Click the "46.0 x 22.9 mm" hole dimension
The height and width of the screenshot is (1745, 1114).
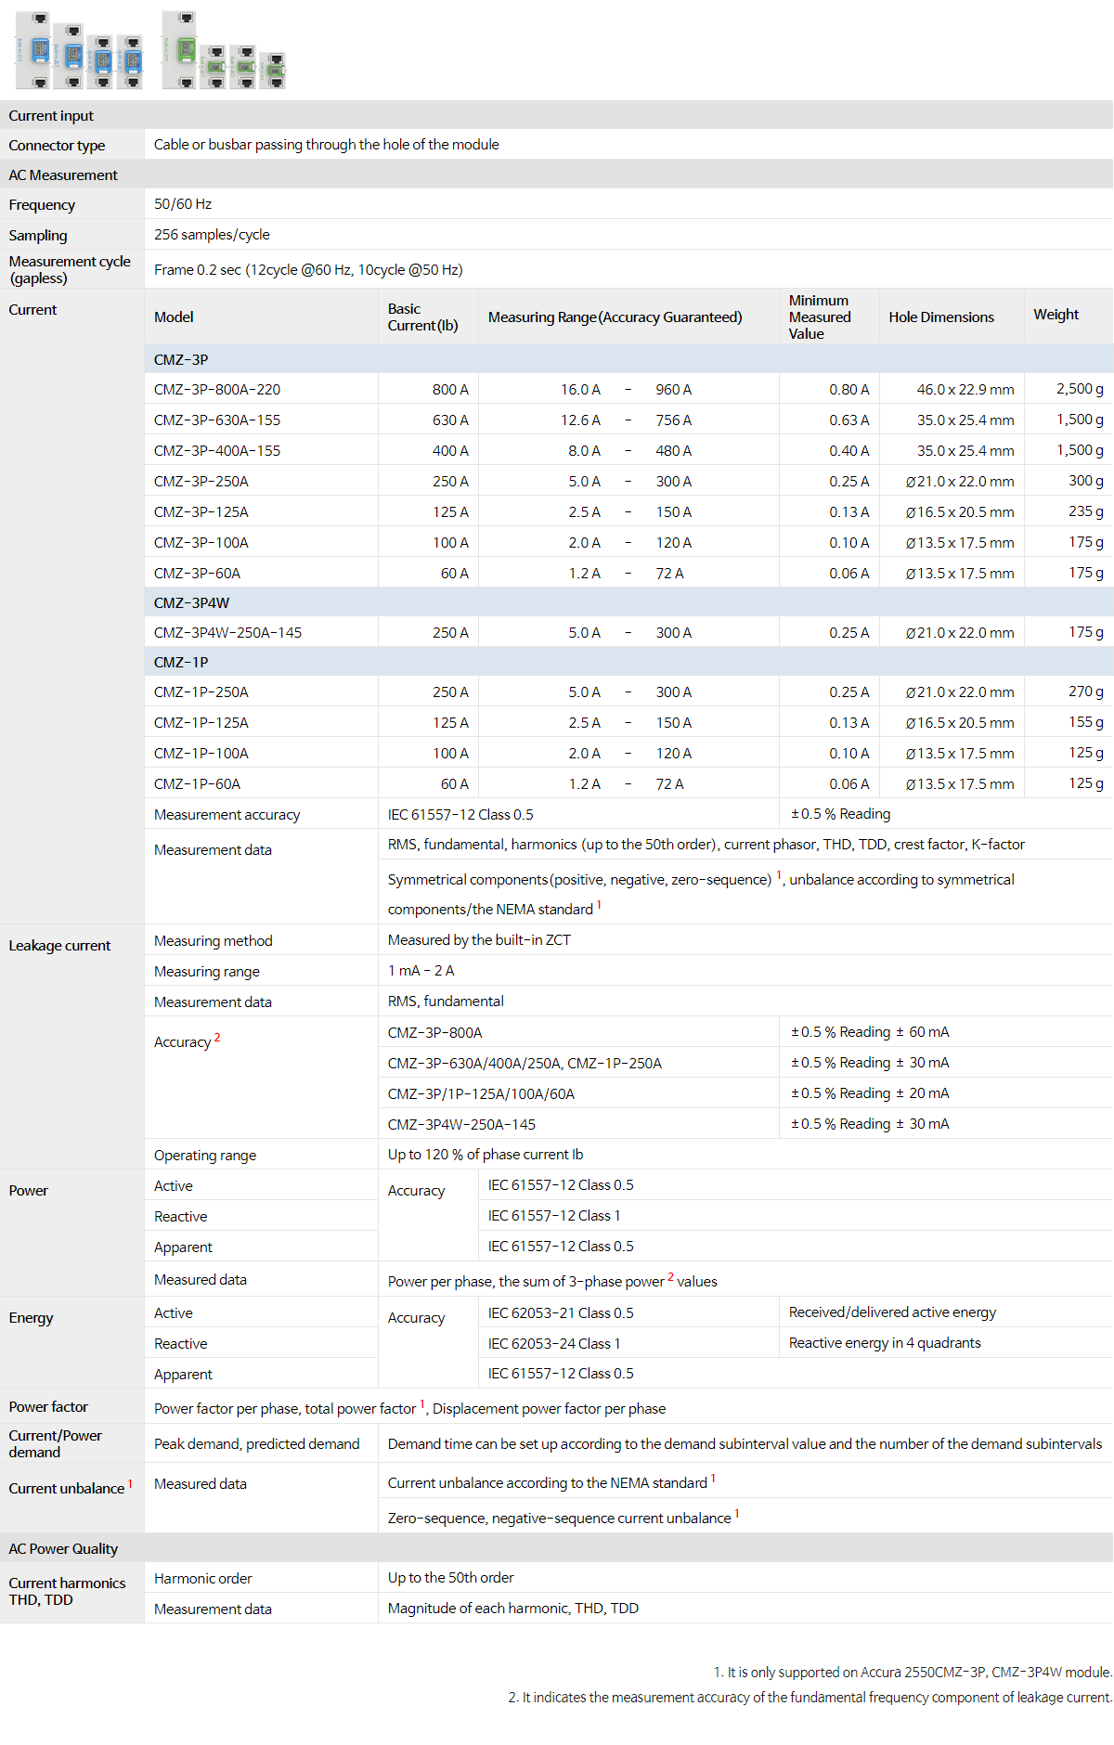(x=965, y=390)
